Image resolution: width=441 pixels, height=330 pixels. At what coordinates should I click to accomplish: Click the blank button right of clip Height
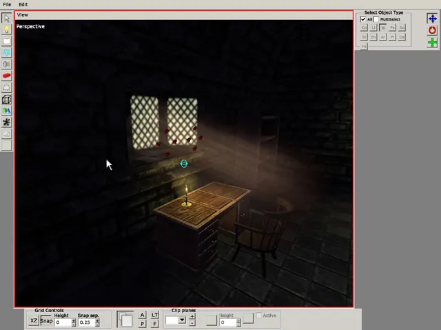pyautogui.click(x=248, y=318)
